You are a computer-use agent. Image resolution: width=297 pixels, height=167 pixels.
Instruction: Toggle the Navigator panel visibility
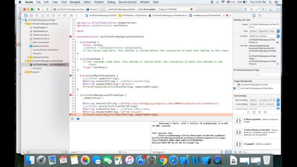265,9
